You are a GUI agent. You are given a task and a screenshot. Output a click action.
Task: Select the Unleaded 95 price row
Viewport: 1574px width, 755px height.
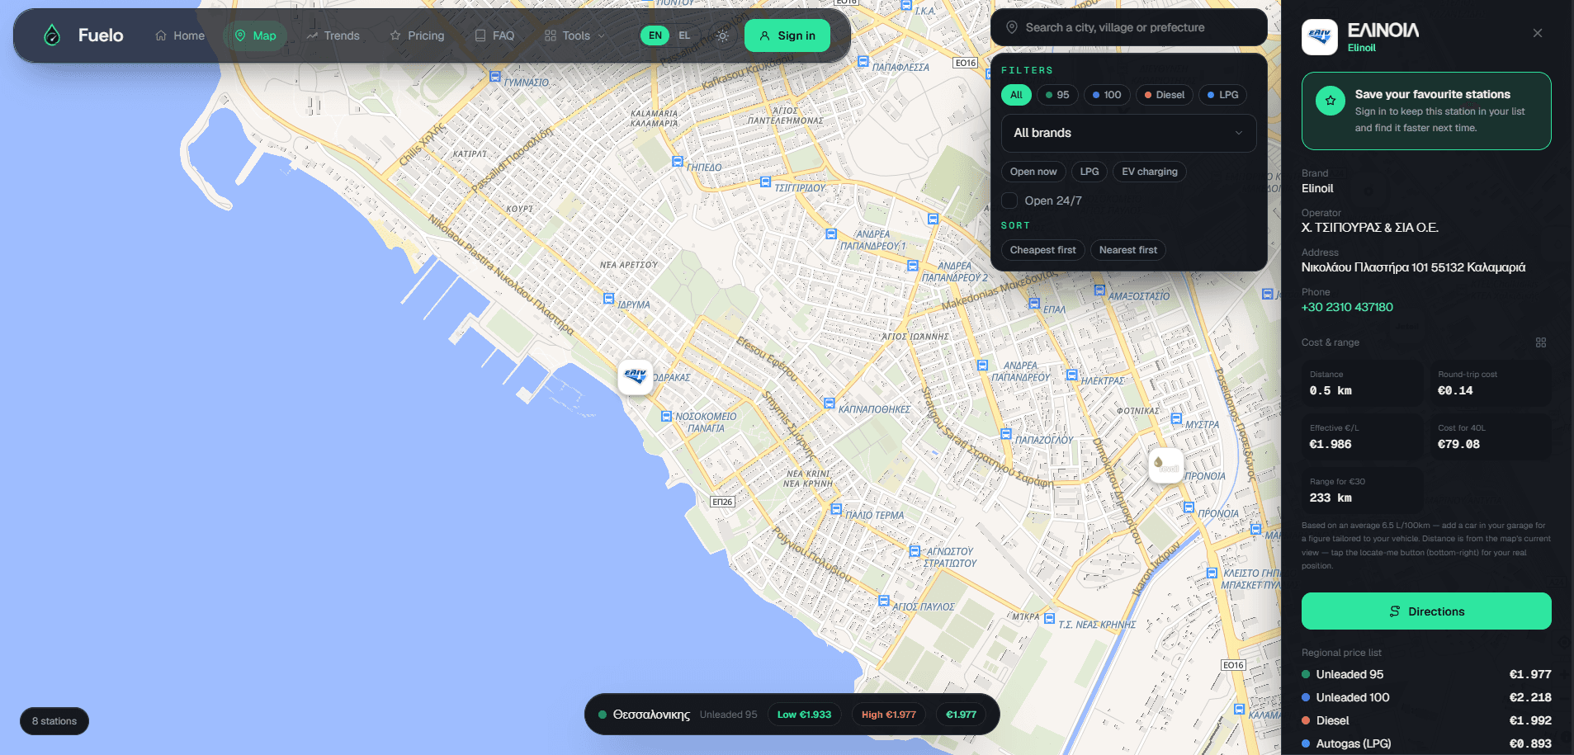point(1426,674)
